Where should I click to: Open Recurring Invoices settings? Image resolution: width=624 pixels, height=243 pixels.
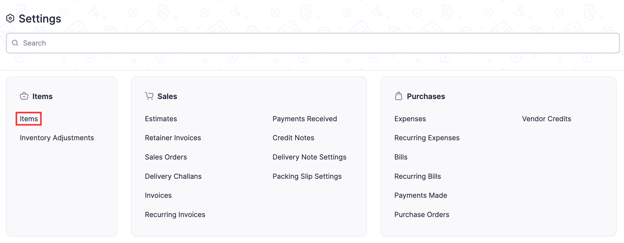pos(175,214)
